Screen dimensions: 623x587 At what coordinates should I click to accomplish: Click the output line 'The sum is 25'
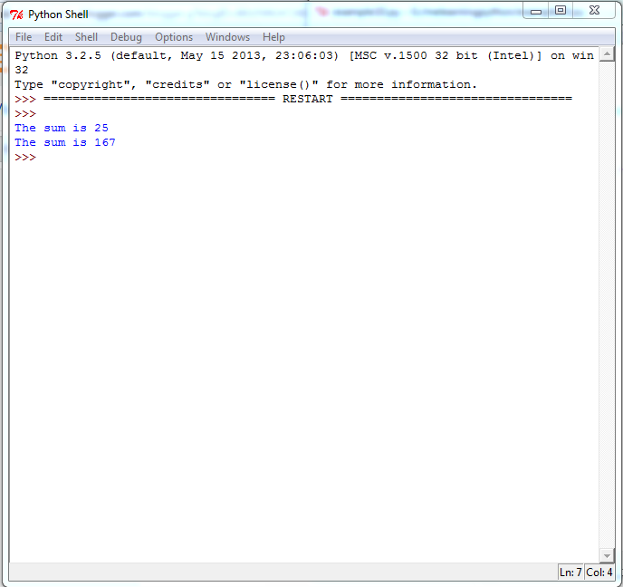(62, 128)
